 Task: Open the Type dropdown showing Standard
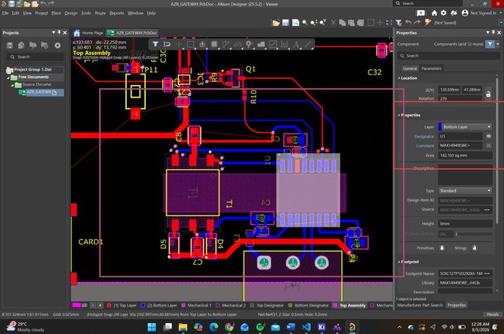[465, 191]
